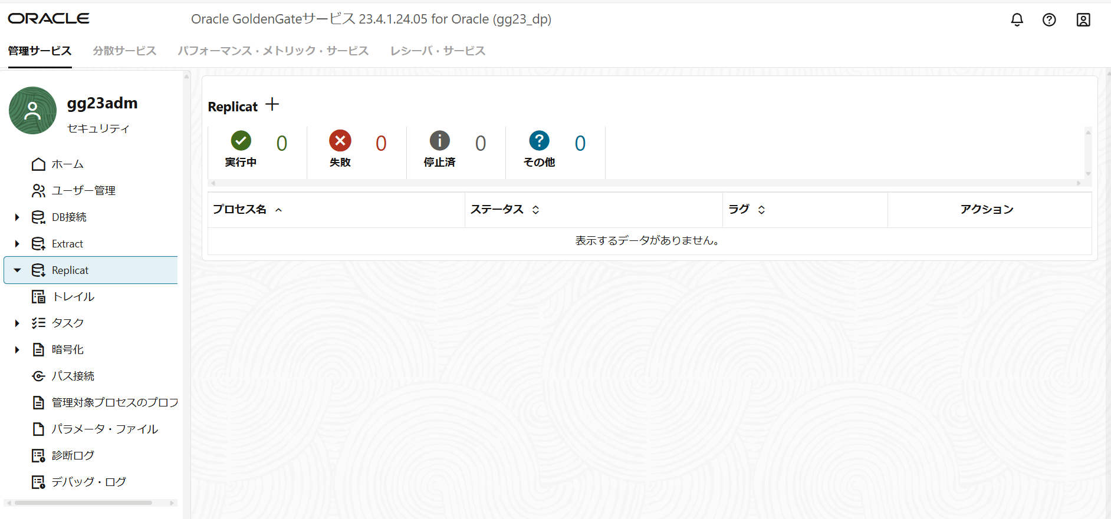Click the home icon in sidebar
Image resolution: width=1111 pixels, height=519 pixels.
click(38, 164)
